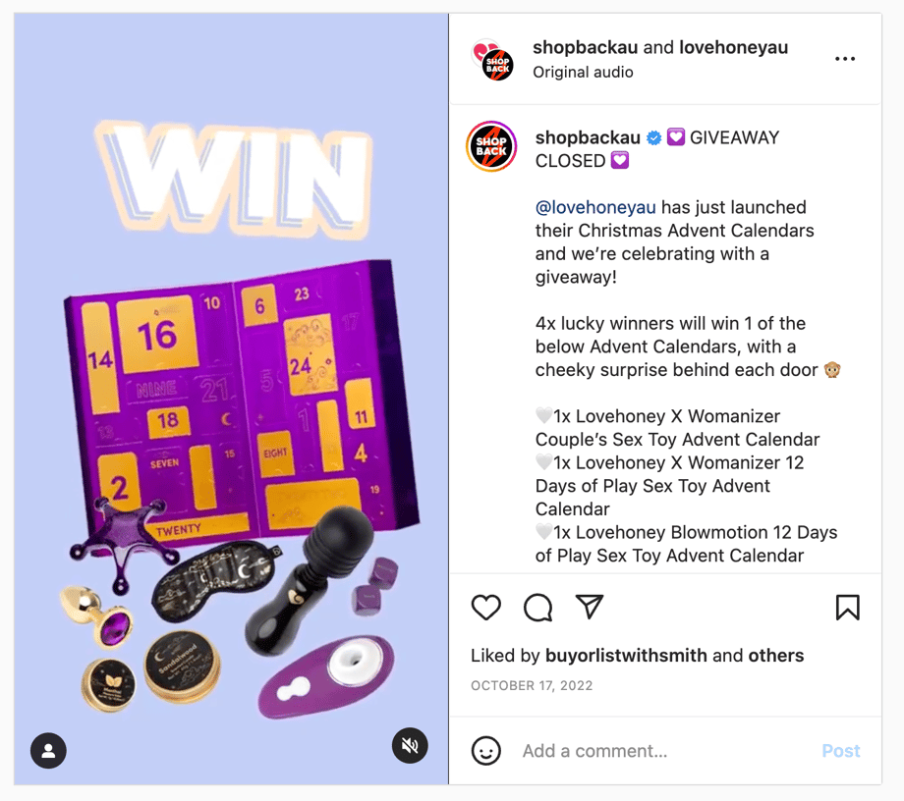Open comments via speech bubble icon
Viewport: 904px width, 801px height.
(537, 608)
